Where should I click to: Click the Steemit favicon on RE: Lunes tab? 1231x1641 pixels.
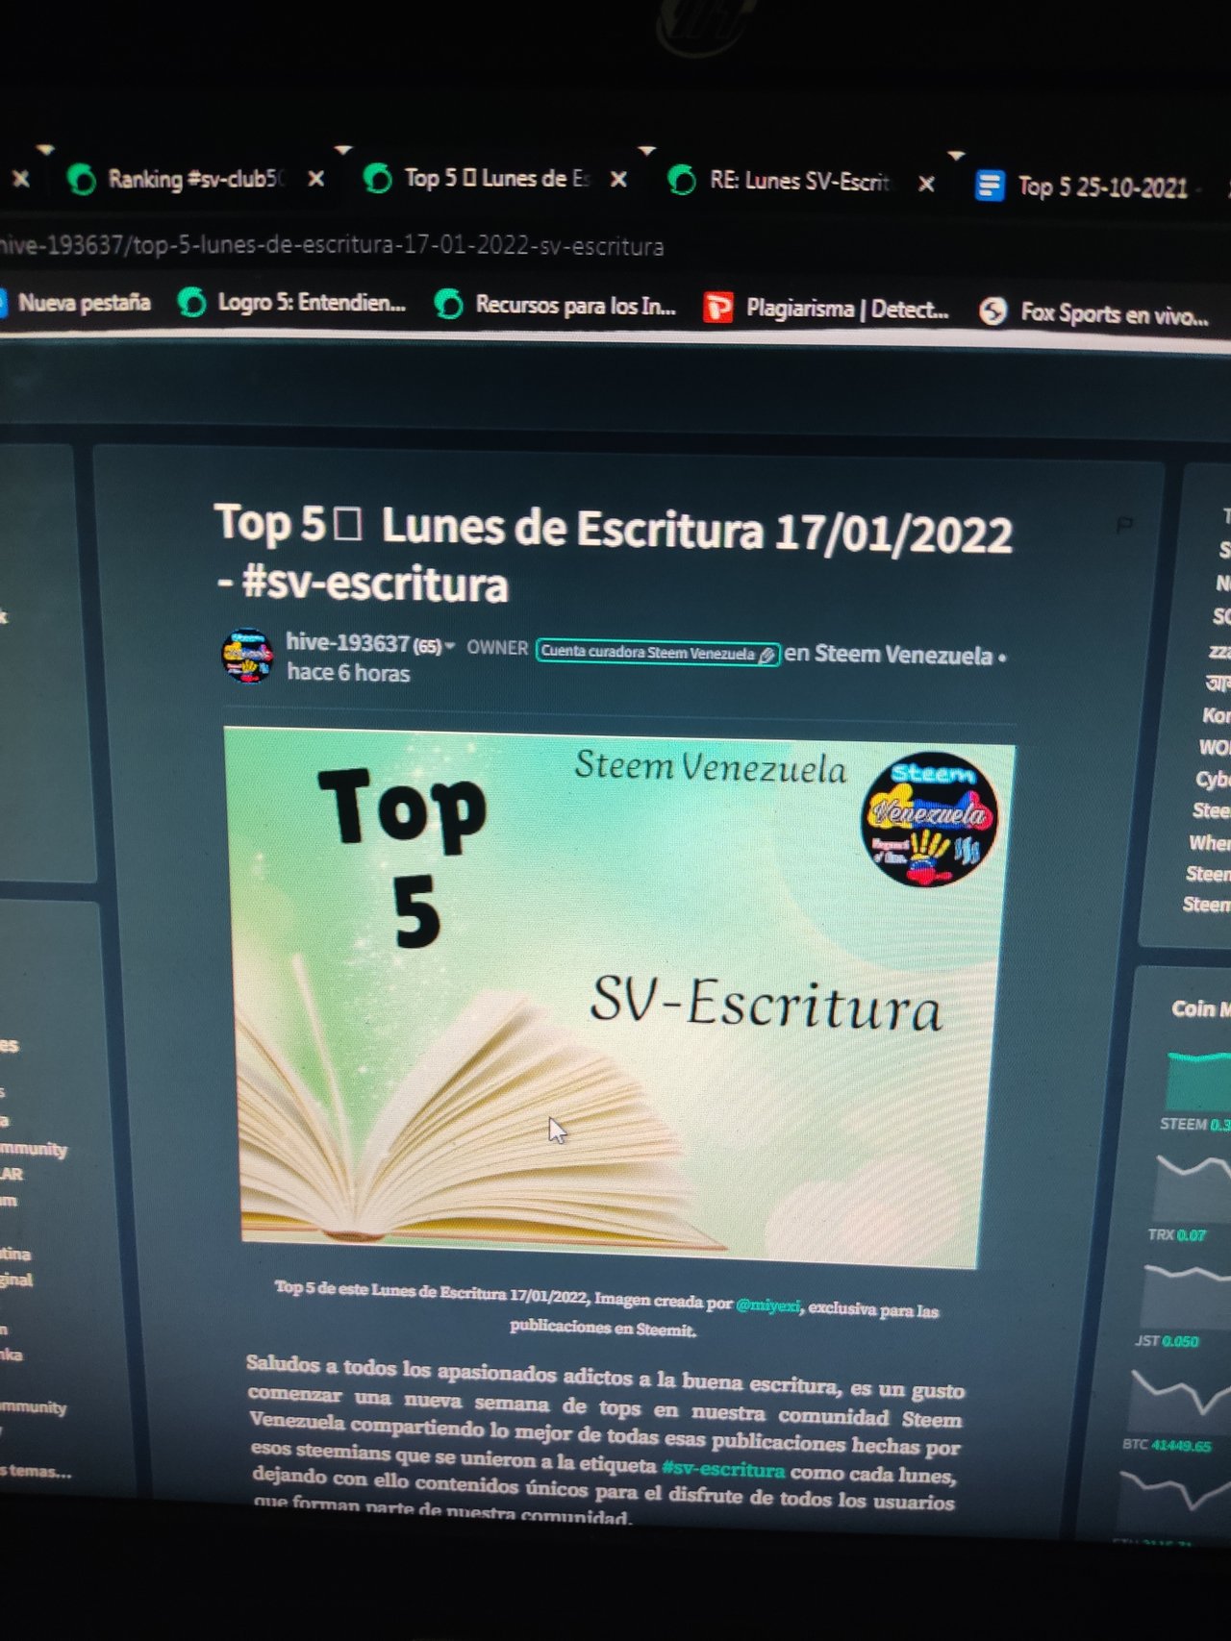pyautogui.click(x=682, y=181)
